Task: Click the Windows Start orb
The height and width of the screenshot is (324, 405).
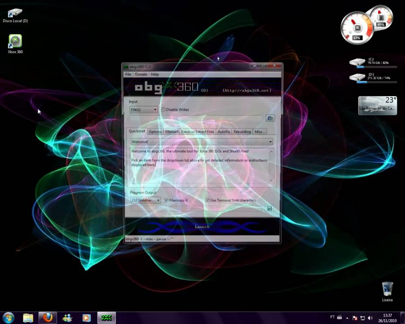Action: (9, 318)
